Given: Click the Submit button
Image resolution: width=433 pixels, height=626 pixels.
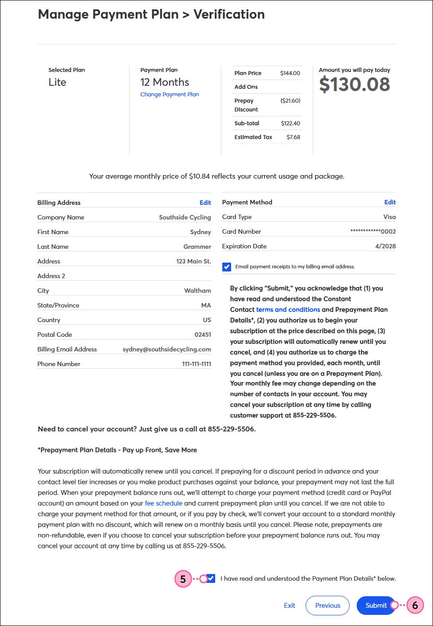Looking at the screenshot, I should point(376,606).
